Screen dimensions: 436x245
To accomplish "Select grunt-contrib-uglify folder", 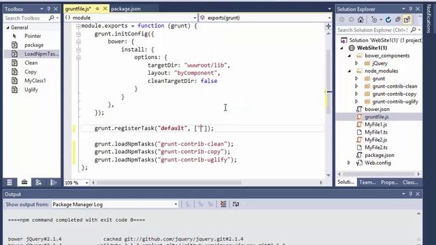I will (x=395, y=101).
